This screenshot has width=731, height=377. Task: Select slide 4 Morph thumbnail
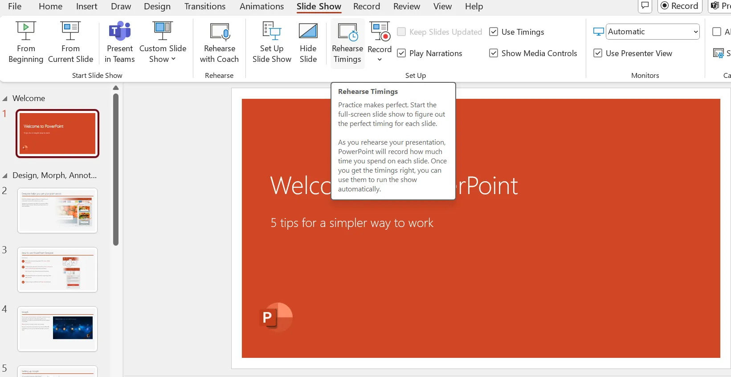tap(57, 329)
